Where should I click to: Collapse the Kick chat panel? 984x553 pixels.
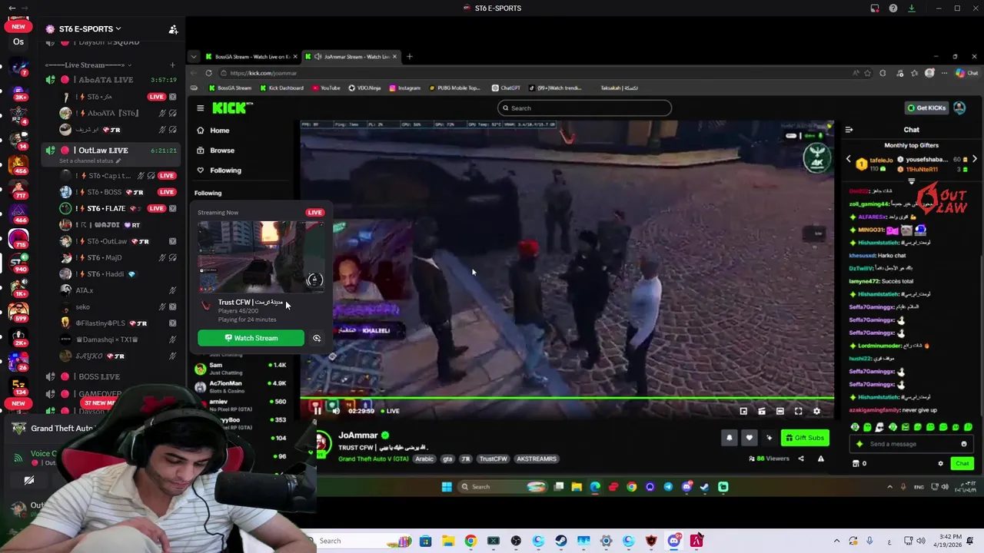[x=849, y=130]
